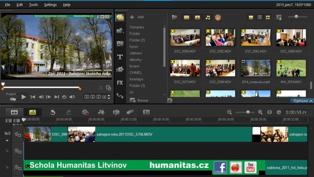314x177 pixels.
Task: Open the Settings menu
Action: pos(50,5)
